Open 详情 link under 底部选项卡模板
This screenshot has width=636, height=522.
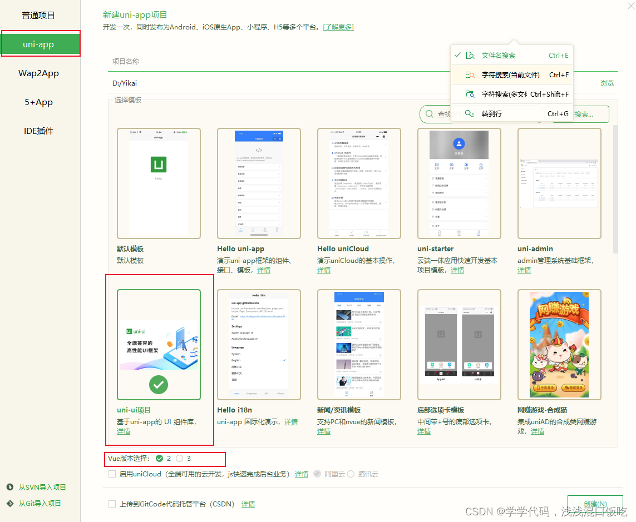pyautogui.click(x=424, y=431)
